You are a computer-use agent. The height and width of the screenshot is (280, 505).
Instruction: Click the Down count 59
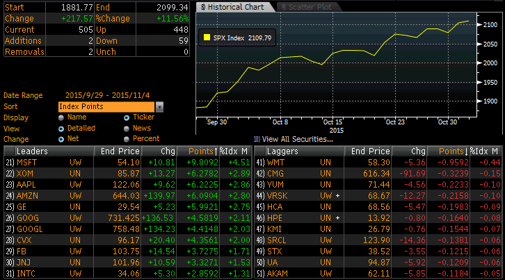[x=183, y=41]
